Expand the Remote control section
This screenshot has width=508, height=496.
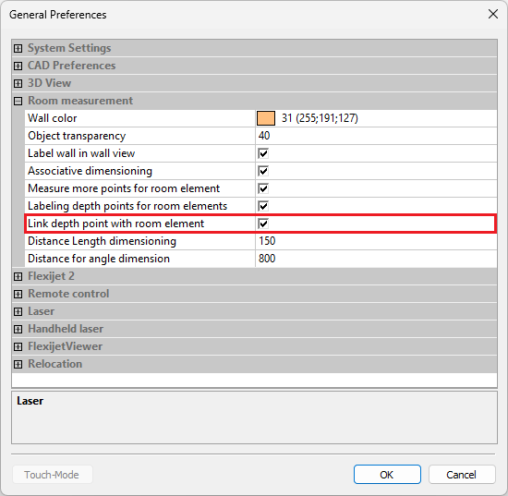coord(18,294)
